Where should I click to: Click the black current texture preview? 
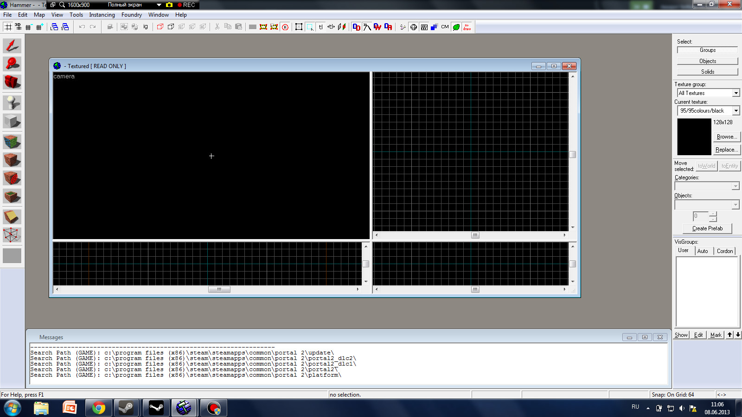pos(694,137)
